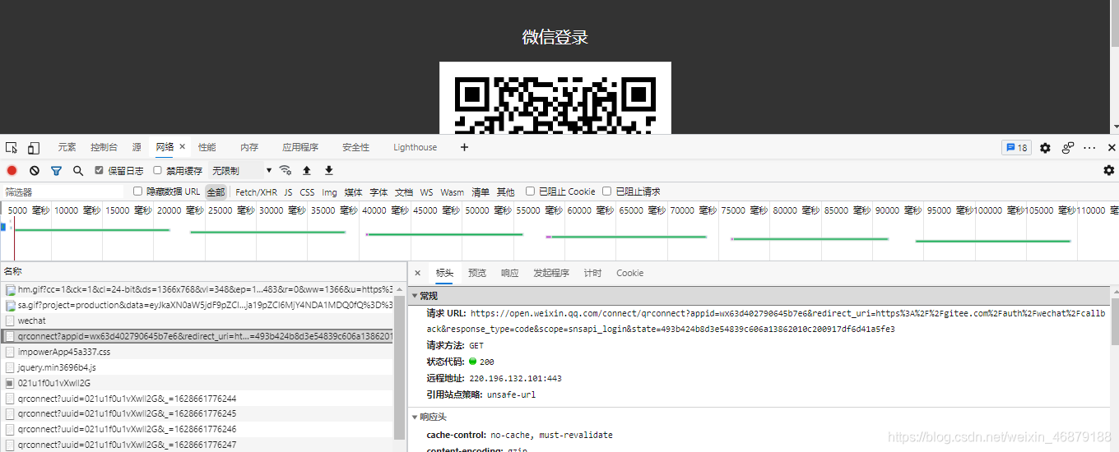Import HAR file with upload arrow

307,170
